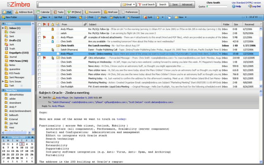This screenshot has height=165, width=264.
Task: Click the 'today' link in message body
Action: pos(121,119)
